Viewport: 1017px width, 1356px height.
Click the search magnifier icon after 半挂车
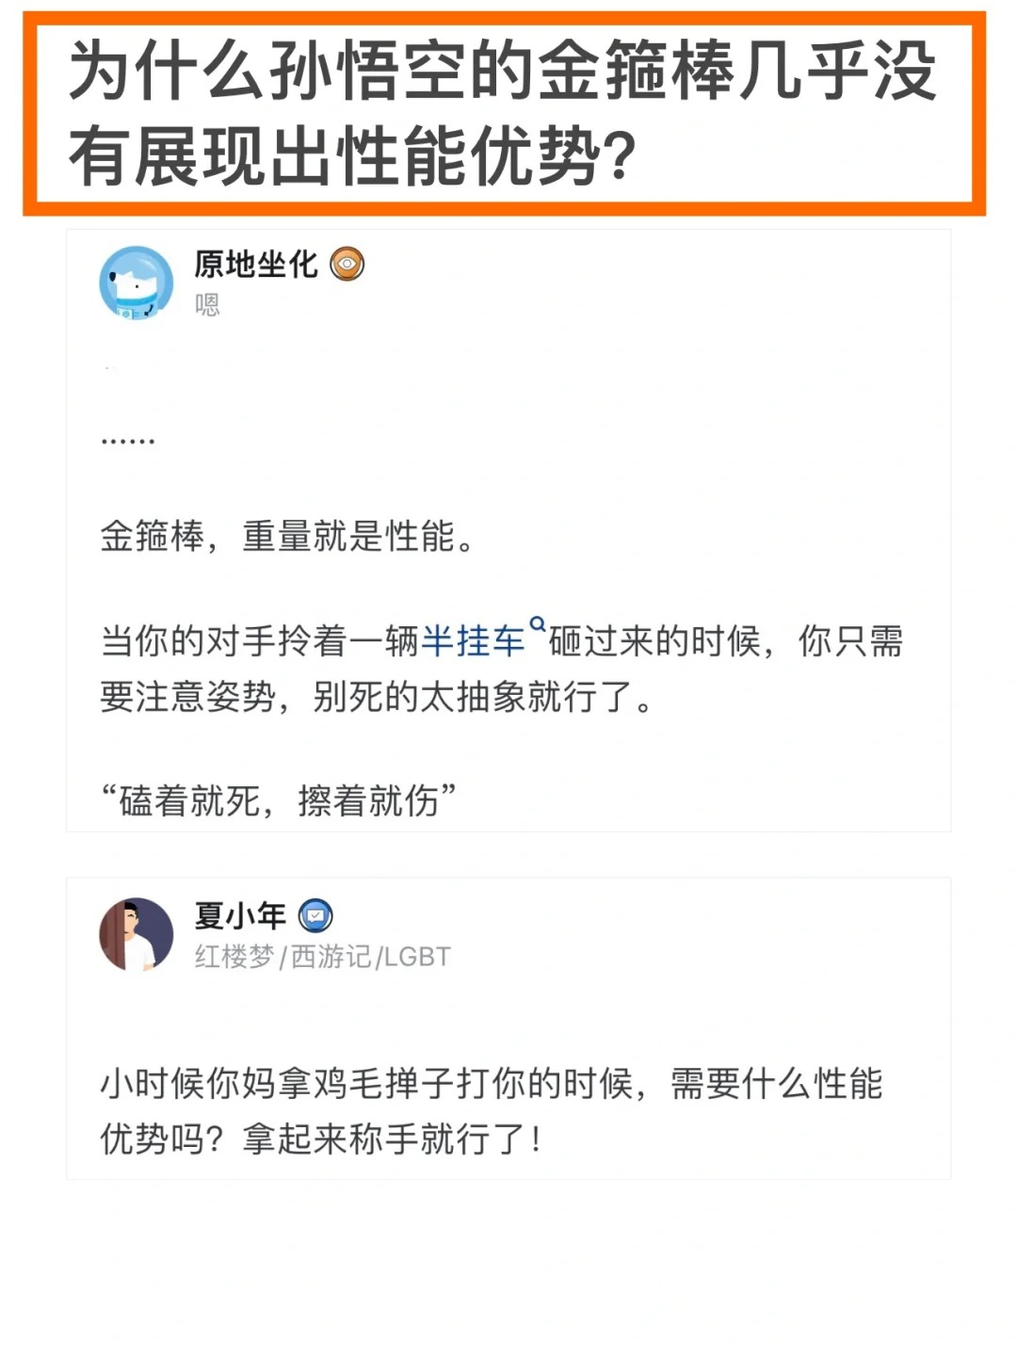click(x=538, y=623)
